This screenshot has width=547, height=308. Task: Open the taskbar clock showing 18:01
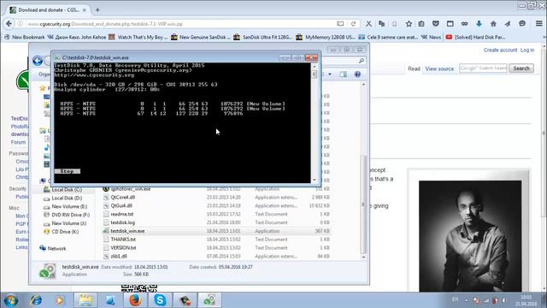click(x=526, y=300)
